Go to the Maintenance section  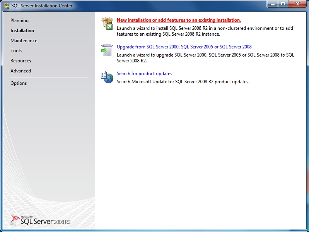[24, 41]
